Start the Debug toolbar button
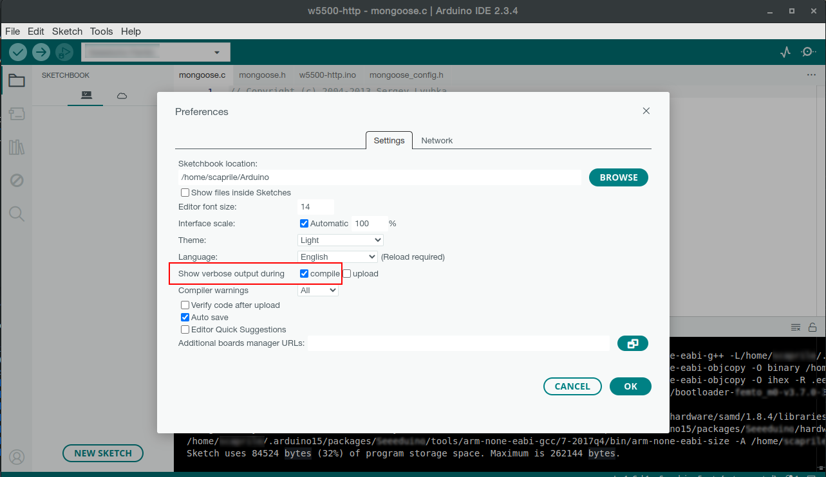The height and width of the screenshot is (477, 826). click(x=64, y=52)
